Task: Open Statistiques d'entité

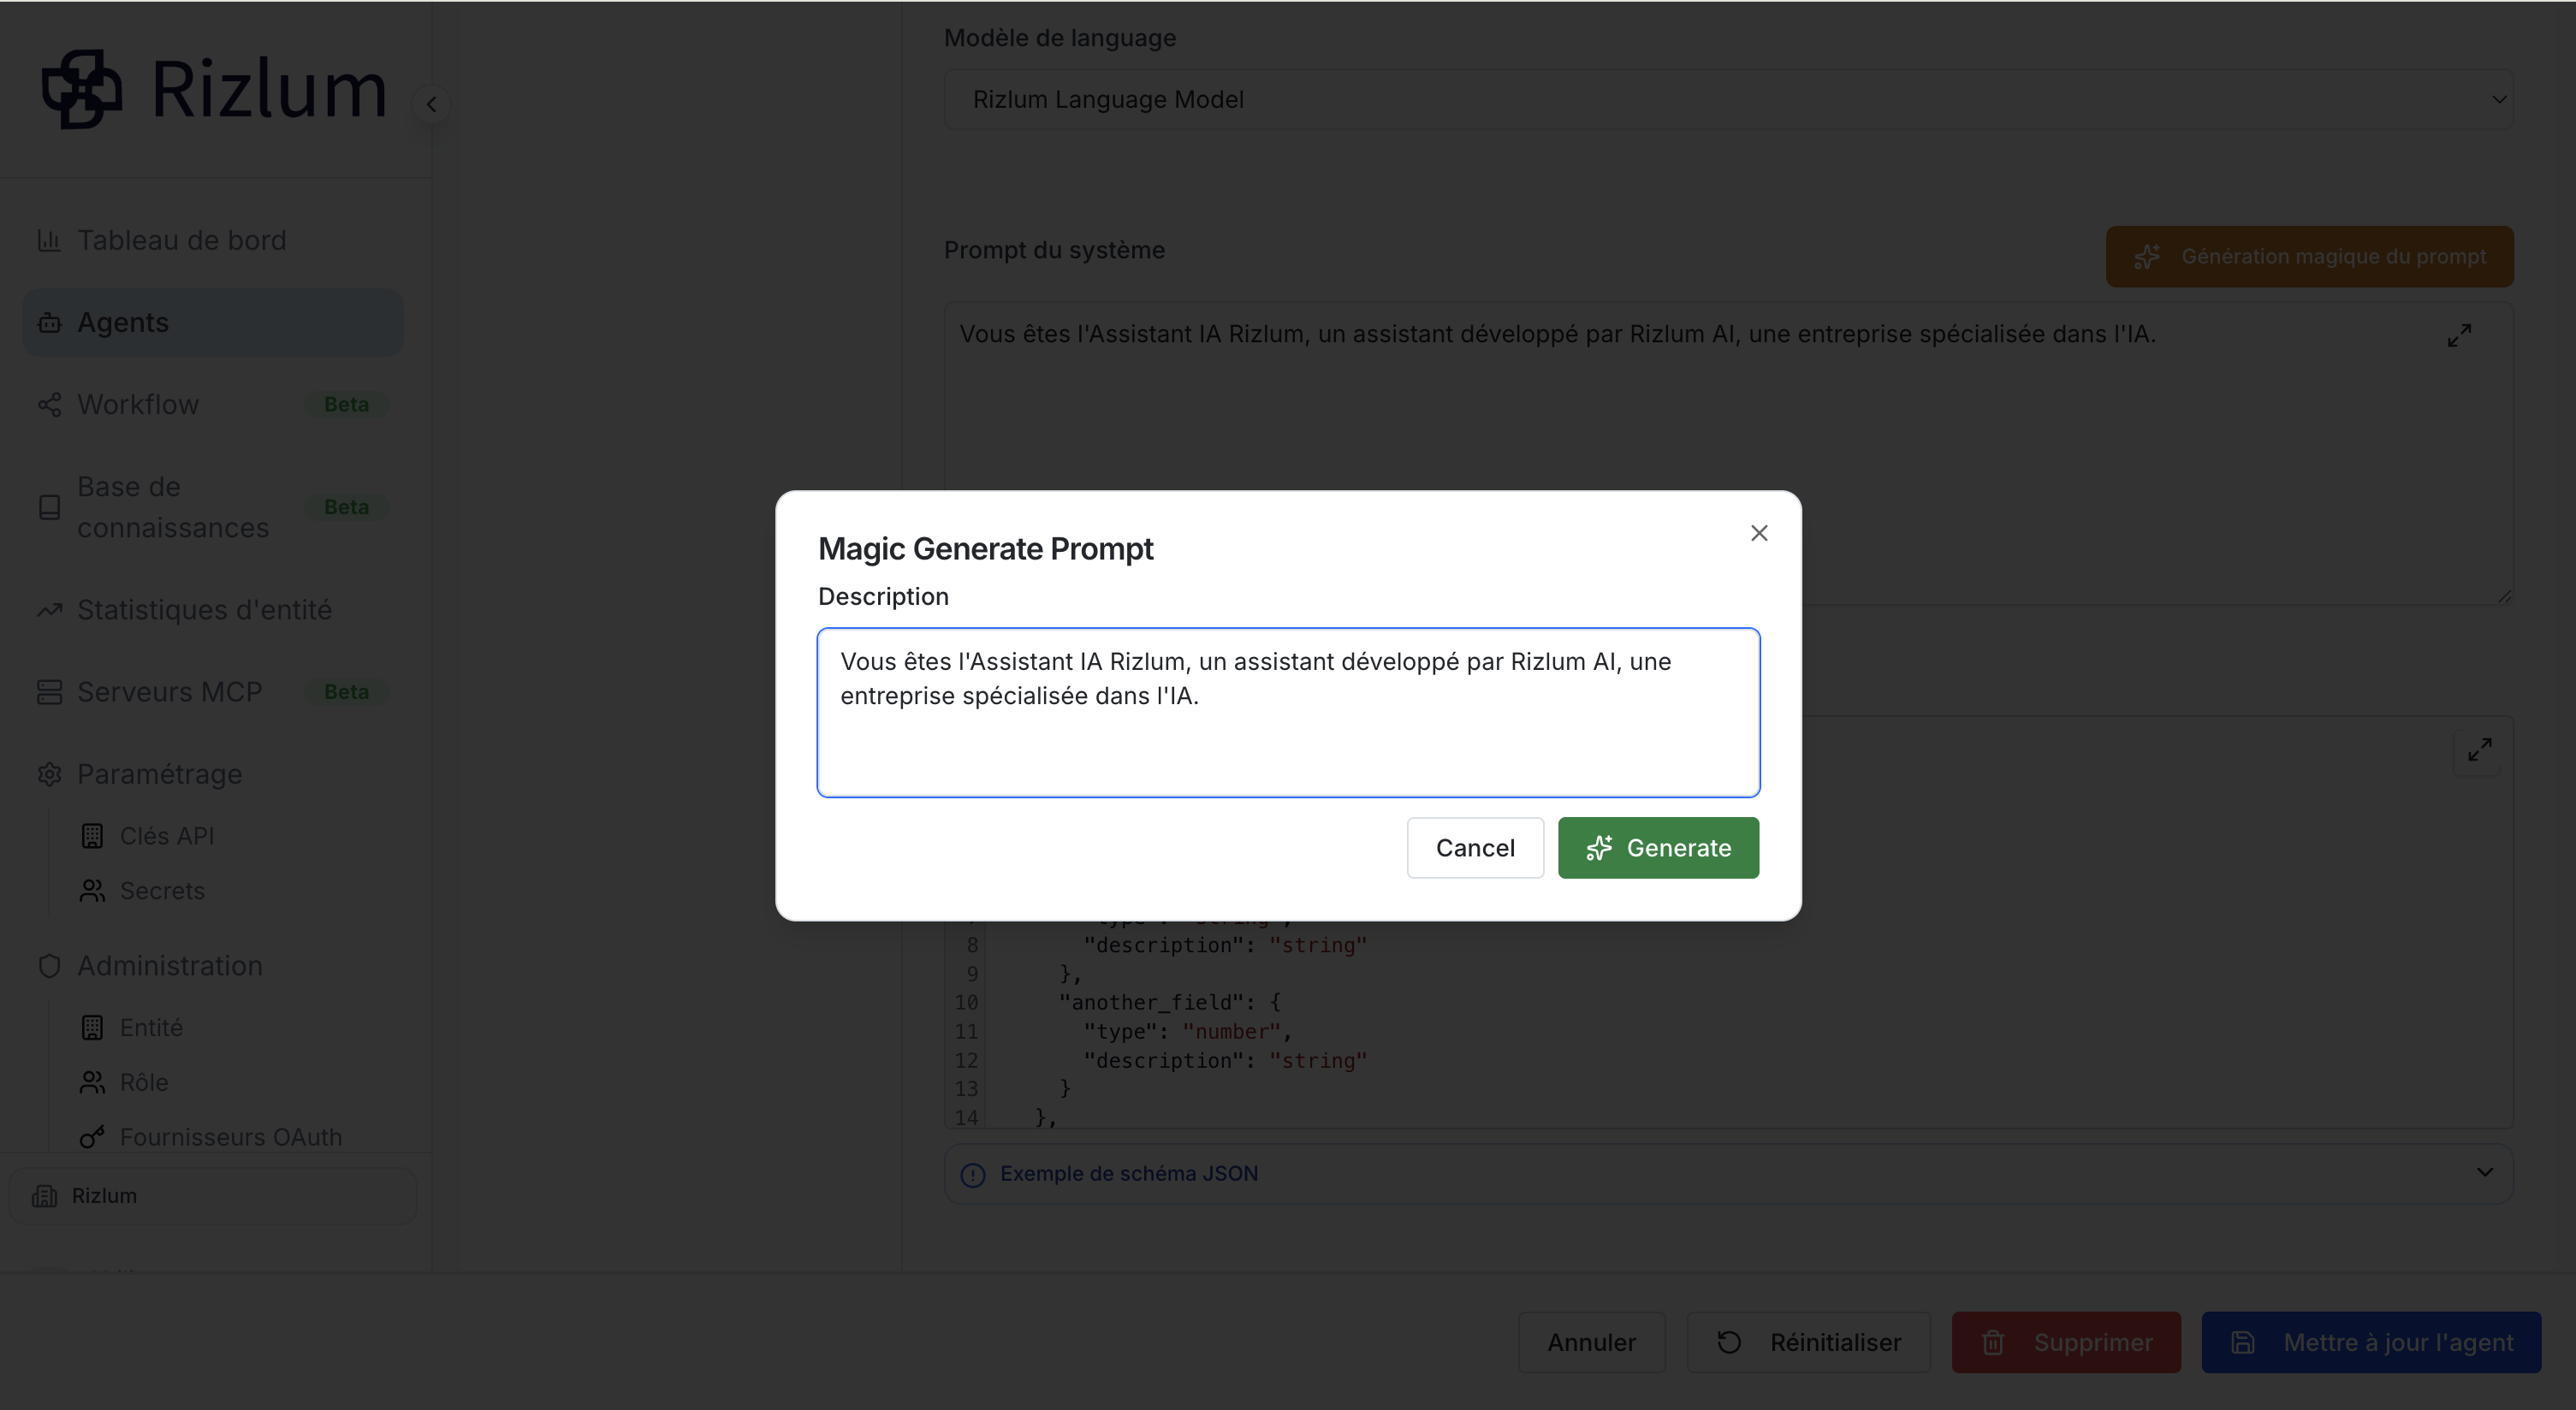Action: click(x=212, y=610)
